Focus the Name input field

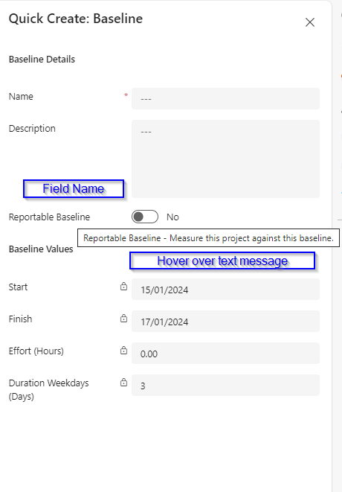coord(225,99)
